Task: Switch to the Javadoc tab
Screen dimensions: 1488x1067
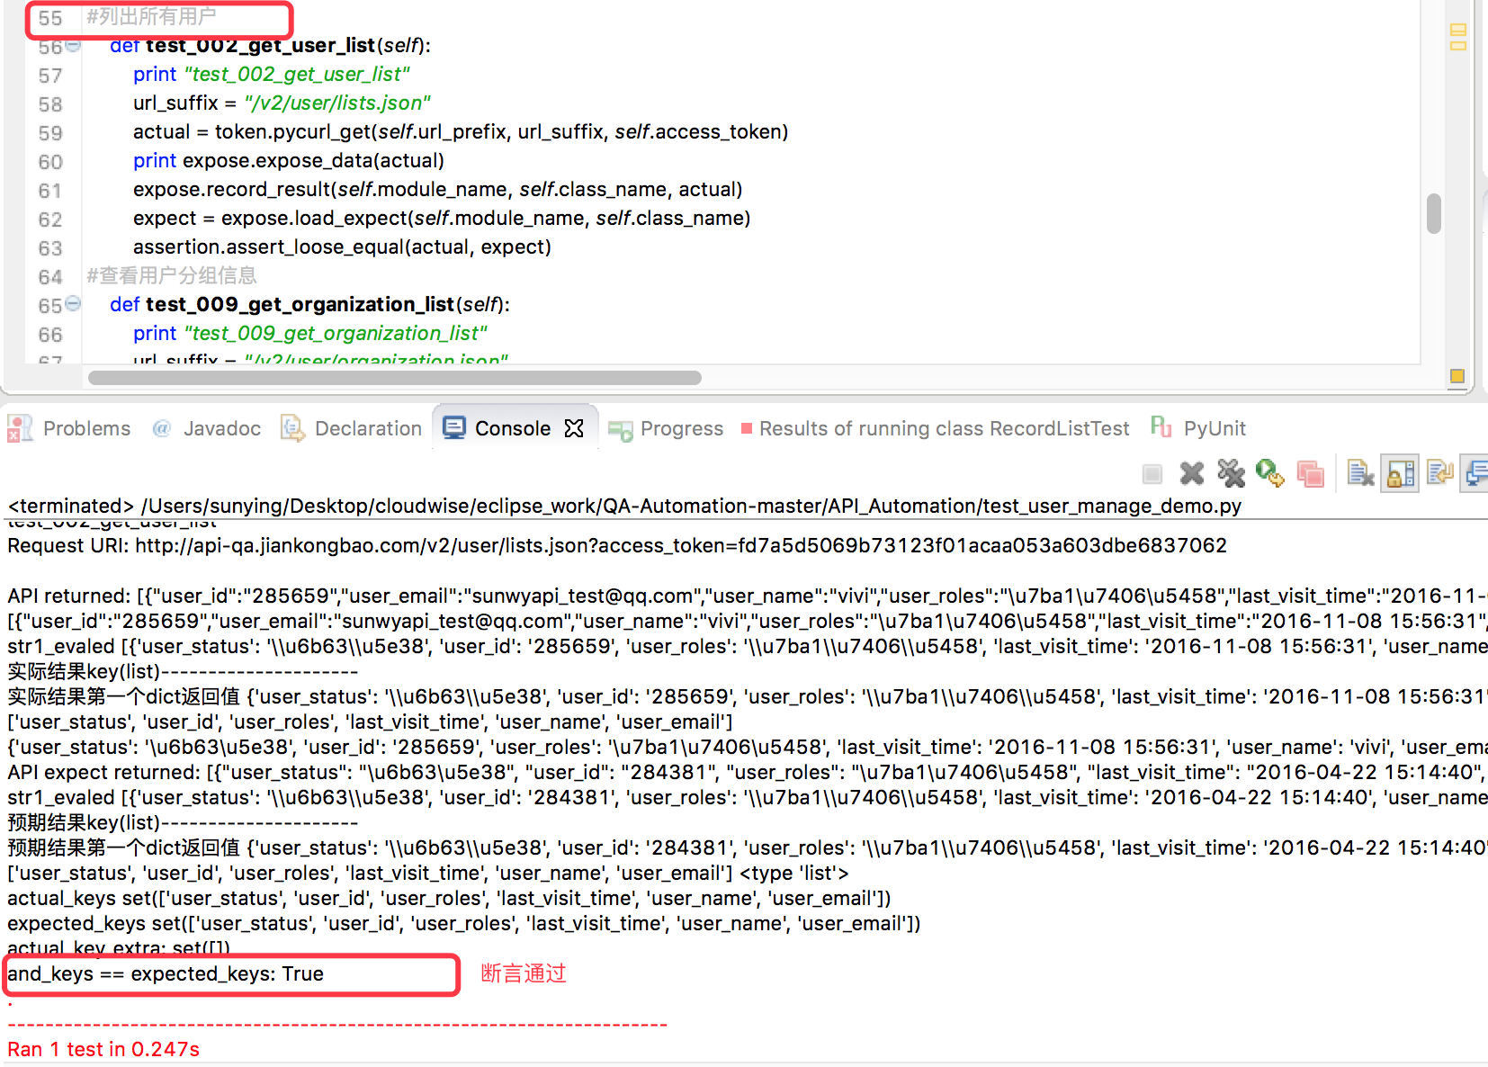Action: pyautogui.click(x=207, y=428)
